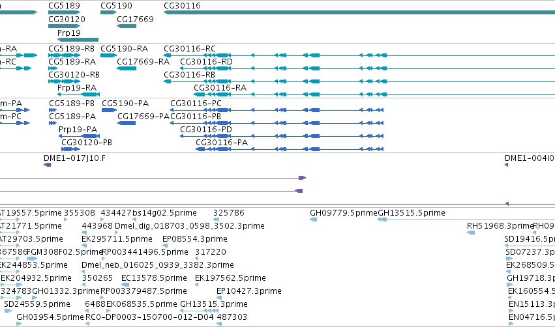This screenshot has width=555, height=327.
Task: Select protein CG30120-PB
Action: tap(87, 143)
